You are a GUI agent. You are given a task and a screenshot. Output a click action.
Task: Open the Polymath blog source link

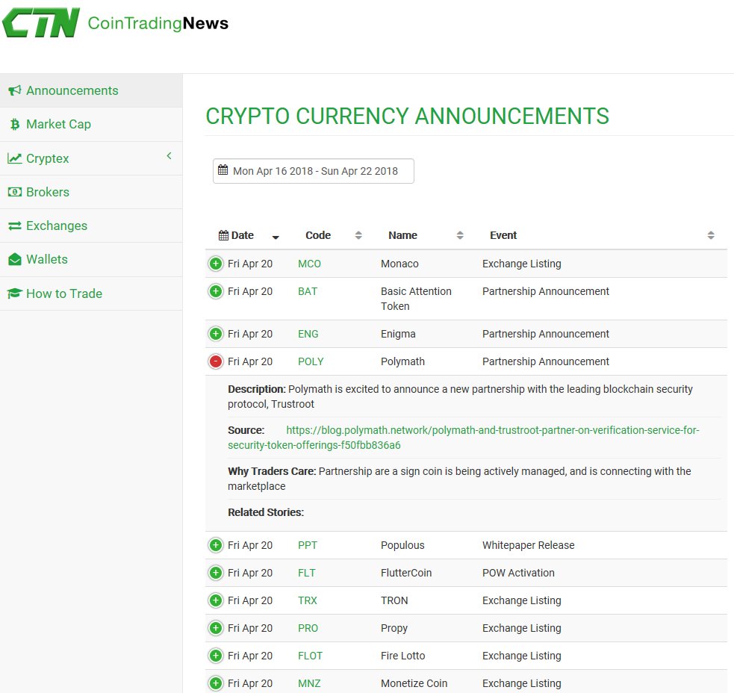pyautogui.click(x=464, y=438)
